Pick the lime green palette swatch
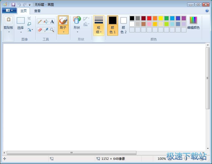Image resolution: width=212 pixels, height=164 pixels. (x=167, y=24)
